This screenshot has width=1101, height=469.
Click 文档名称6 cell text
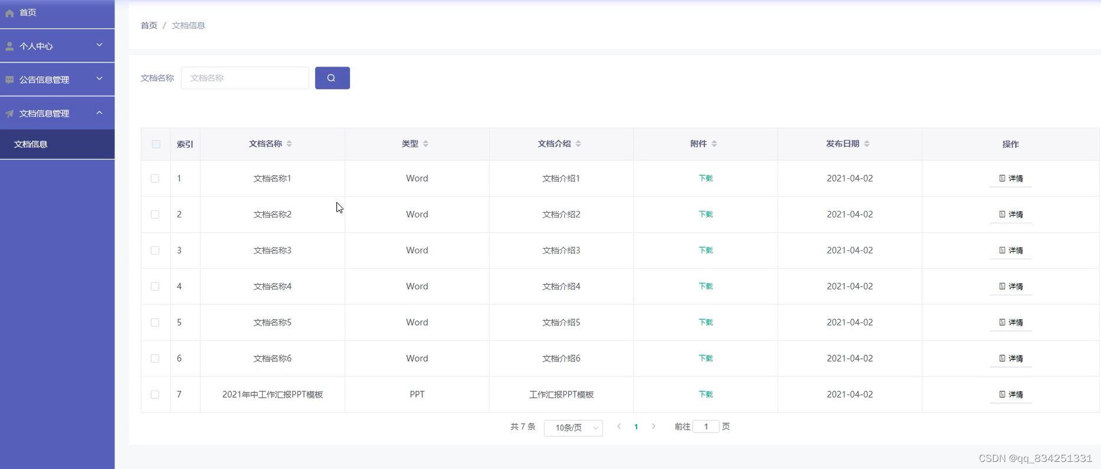pyautogui.click(x=273, y=358)
